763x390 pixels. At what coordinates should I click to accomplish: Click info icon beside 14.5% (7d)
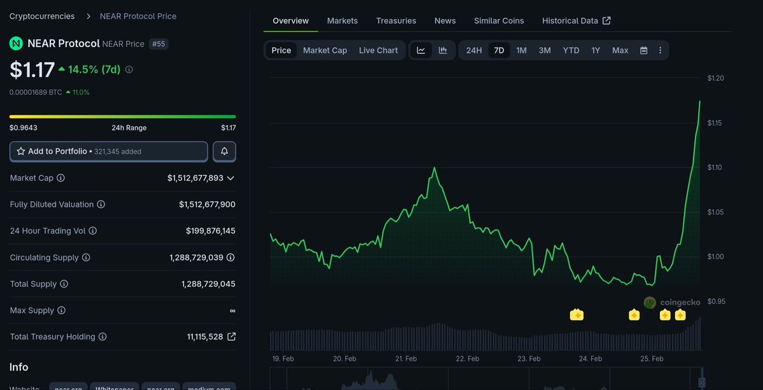point(129,69)
